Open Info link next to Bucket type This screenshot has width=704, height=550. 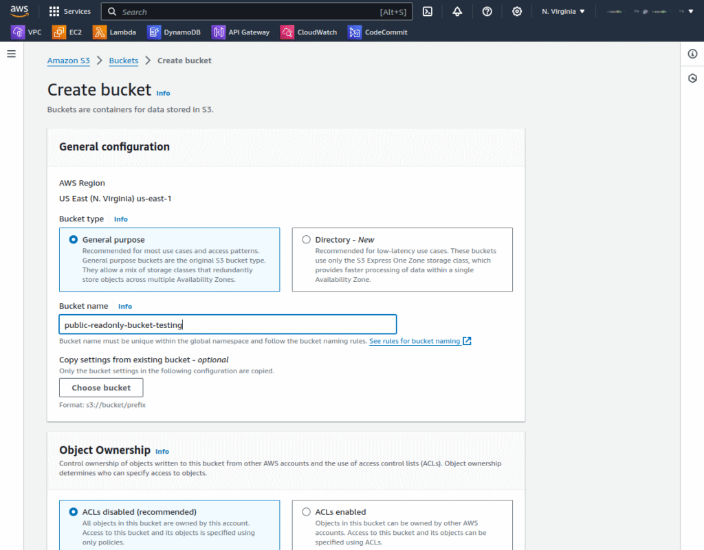121,219
